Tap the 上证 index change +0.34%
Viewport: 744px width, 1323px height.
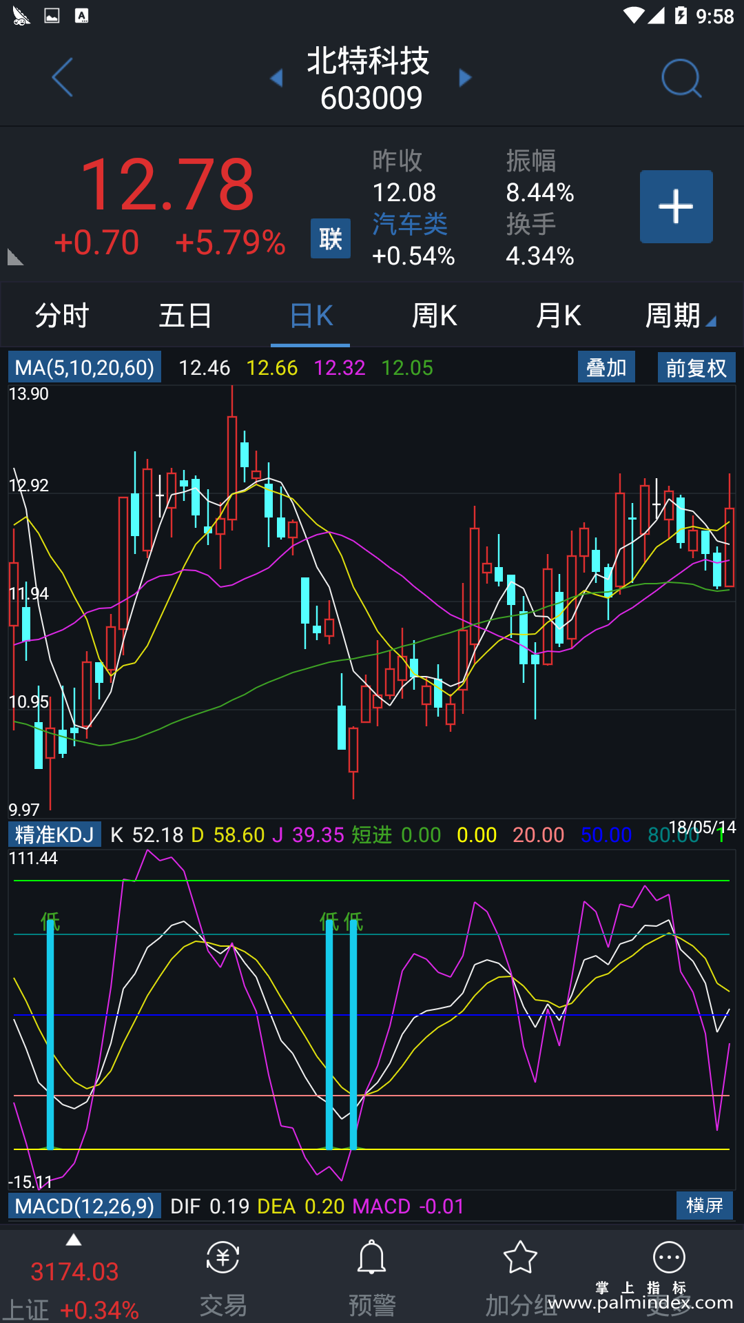coord(100,1310)
